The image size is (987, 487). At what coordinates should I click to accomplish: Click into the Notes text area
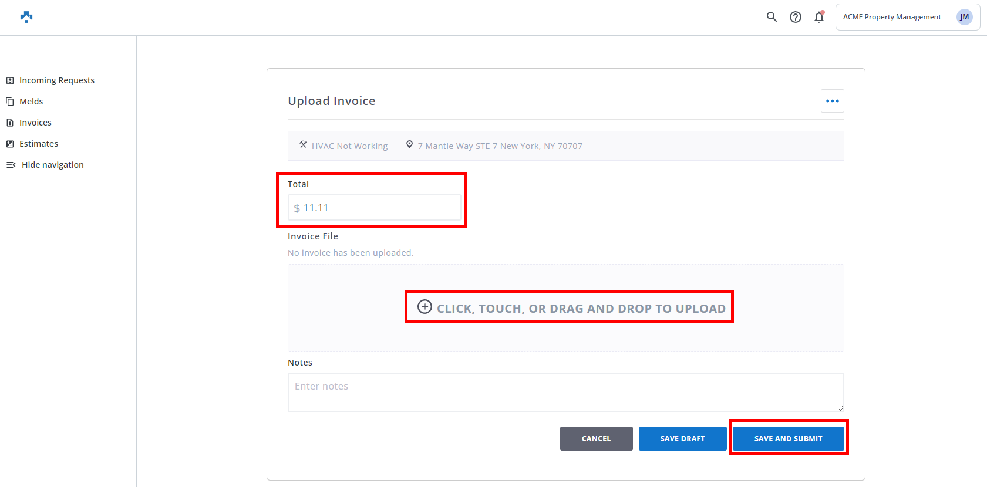[x=565, y=392]
